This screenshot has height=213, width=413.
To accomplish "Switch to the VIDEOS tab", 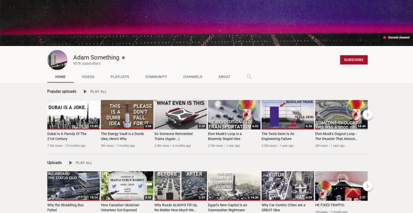I will coord(88,77).
